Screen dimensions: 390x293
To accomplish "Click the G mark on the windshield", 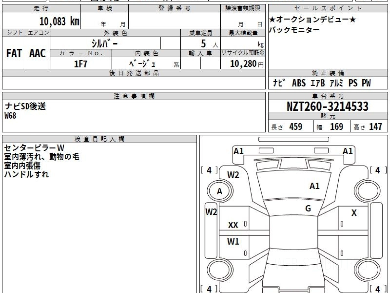I will tap(308, 209).
